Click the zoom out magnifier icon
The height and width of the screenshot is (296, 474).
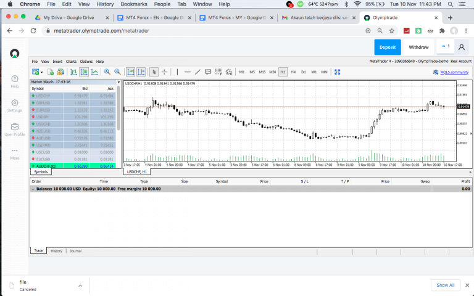click(117, 72)
